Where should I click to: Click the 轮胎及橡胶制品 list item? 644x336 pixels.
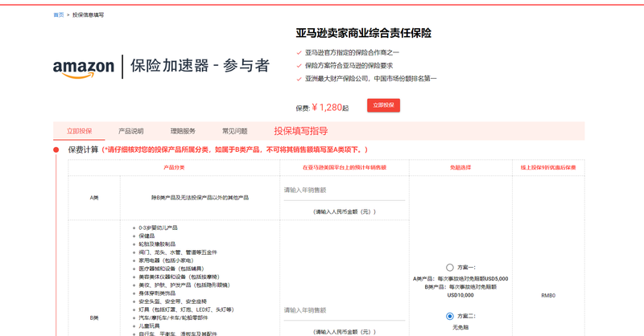coord(157,244)
